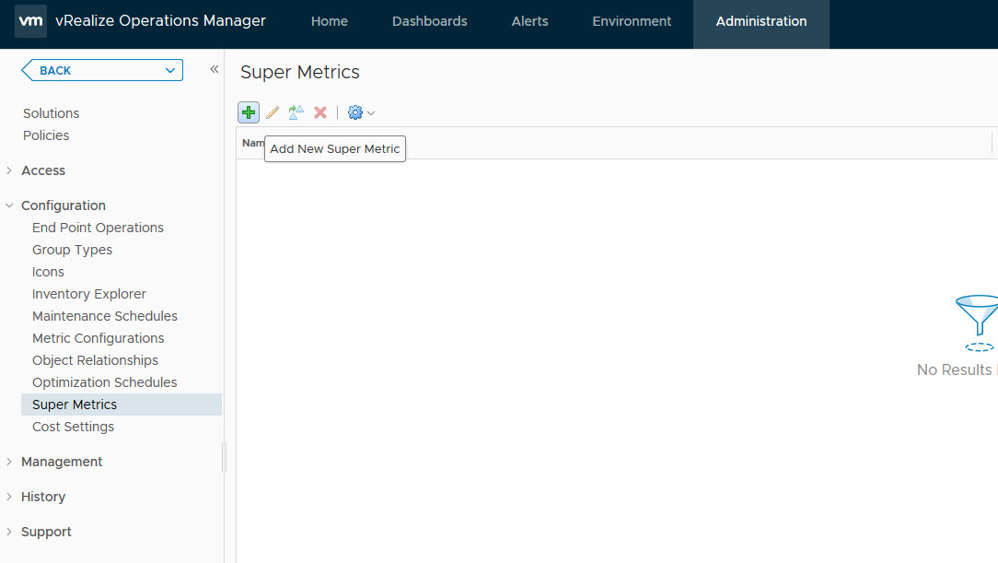998x563 pixels.
Task: Click the red X delete icon
Action: (320, 112)
